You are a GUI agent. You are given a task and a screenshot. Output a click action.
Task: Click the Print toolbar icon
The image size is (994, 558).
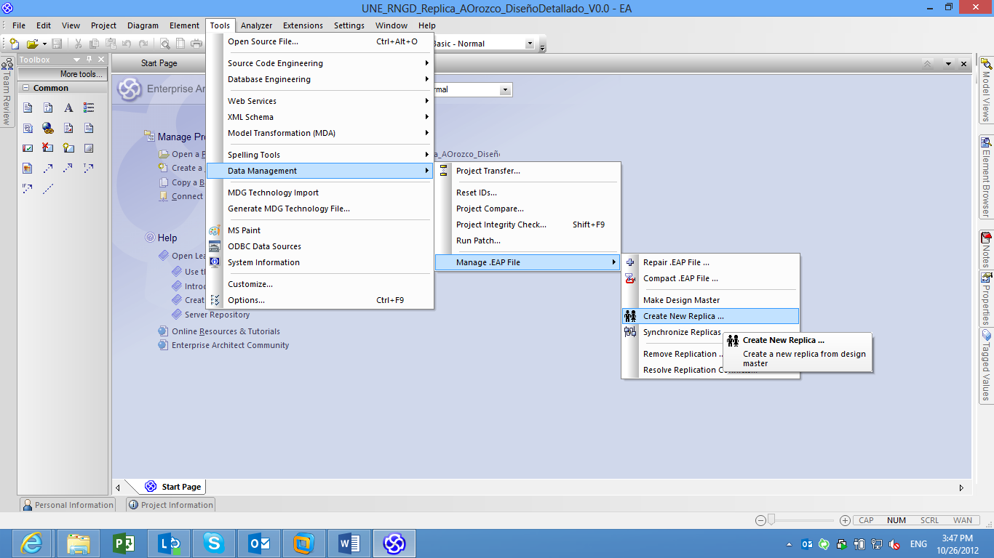coord(196,44)
